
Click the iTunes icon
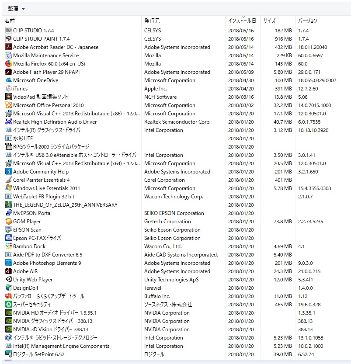click(x=9, y=88)
